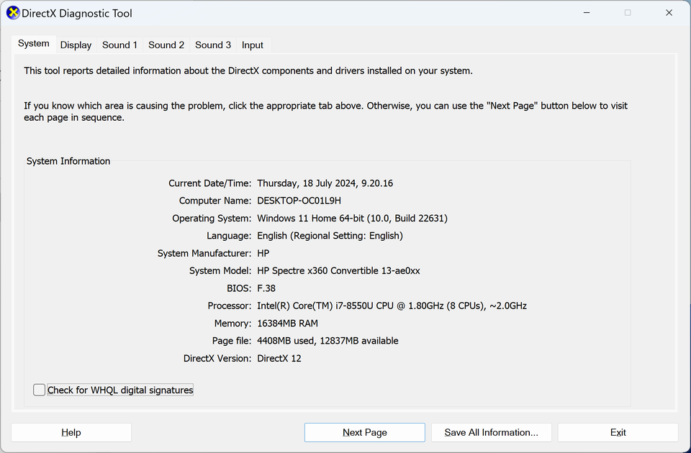The image size is (691, 453).
Task: Go to the Sound 2 tab
Action: [166, 45]
